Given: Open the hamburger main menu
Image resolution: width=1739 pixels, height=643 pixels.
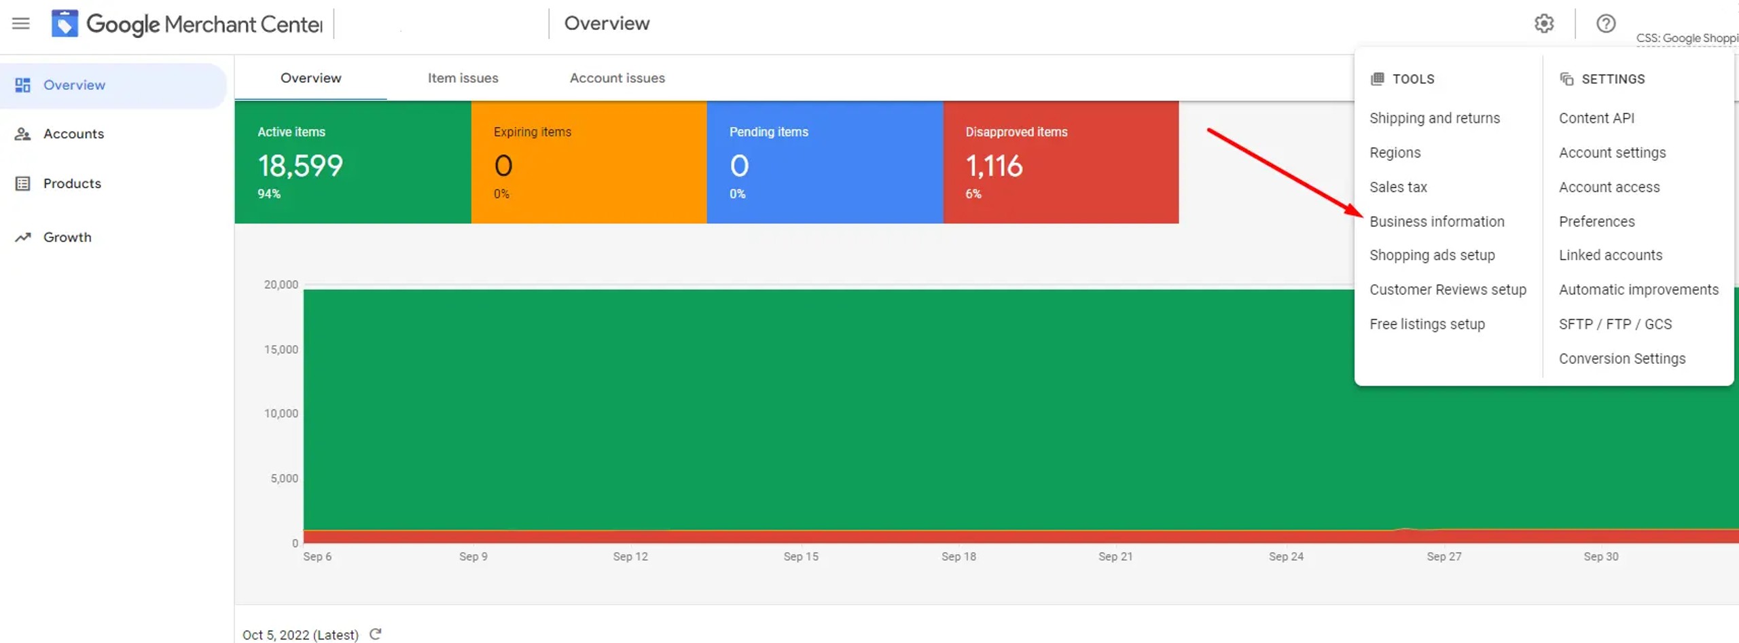Looking at the screenshot, I should [21, 24].
